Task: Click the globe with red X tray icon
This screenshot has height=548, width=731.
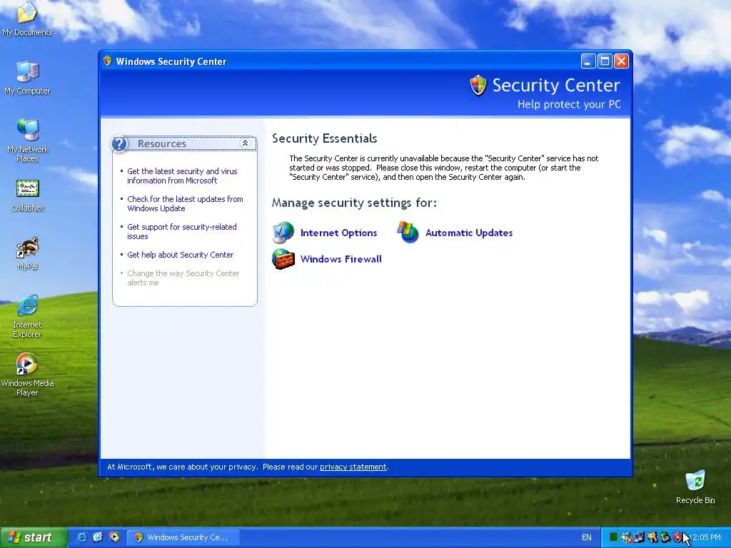Action: [x=627, y=537]
